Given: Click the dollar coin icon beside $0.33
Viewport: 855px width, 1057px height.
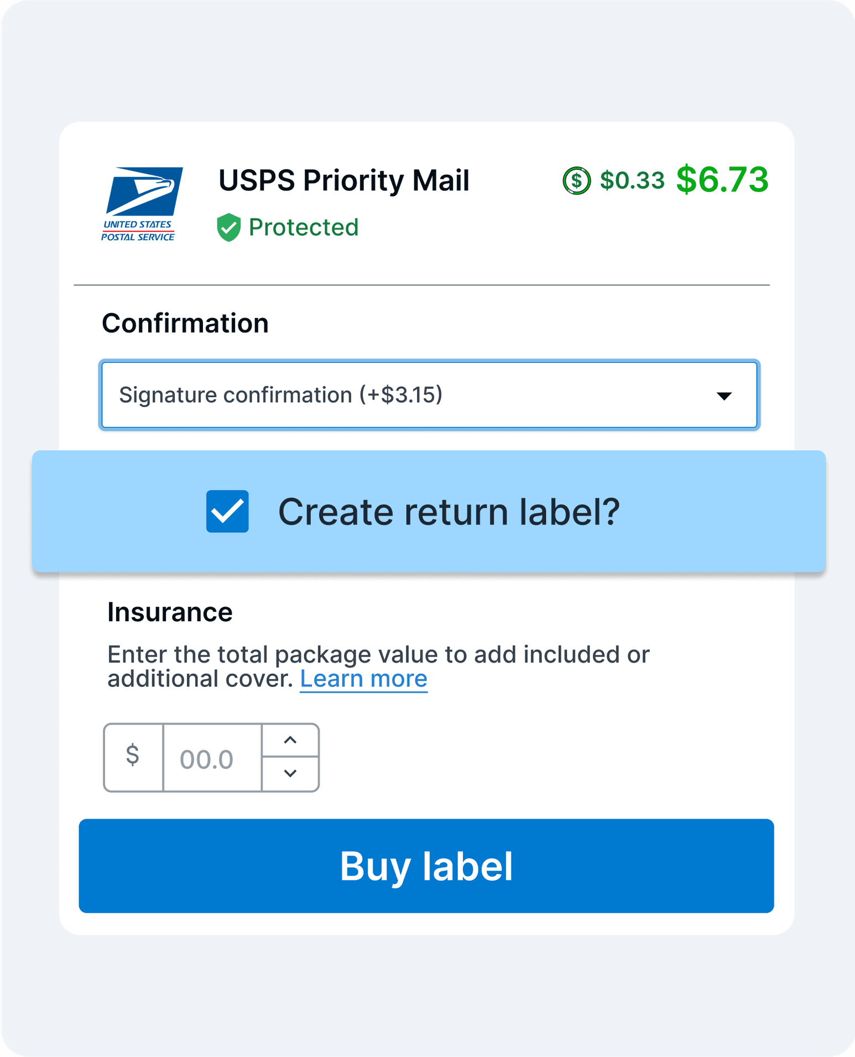Looking at the screenshot, I should [576, 181].
